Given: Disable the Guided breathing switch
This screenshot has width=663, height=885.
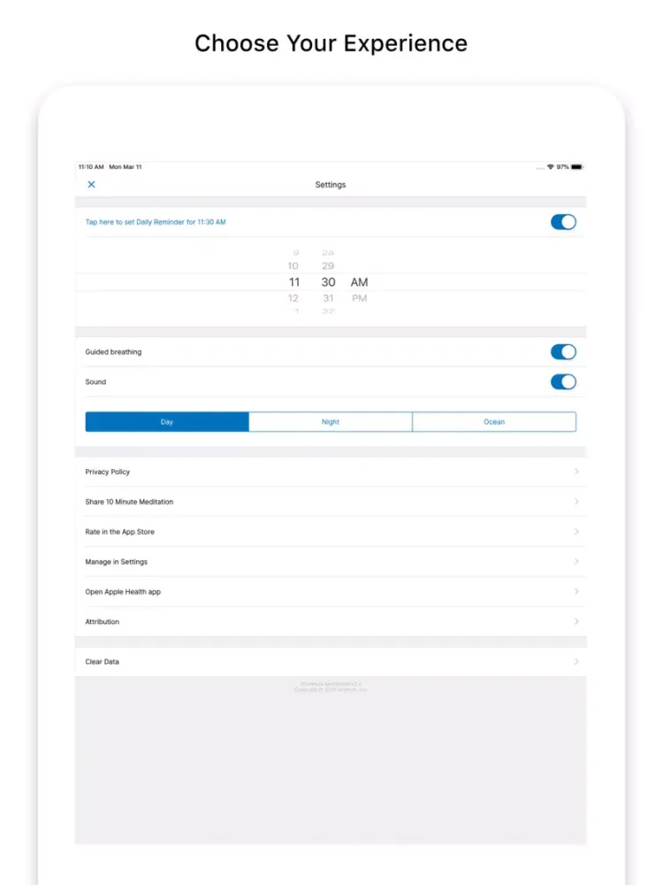Looking at the screenshot, I should click(563, 351).
